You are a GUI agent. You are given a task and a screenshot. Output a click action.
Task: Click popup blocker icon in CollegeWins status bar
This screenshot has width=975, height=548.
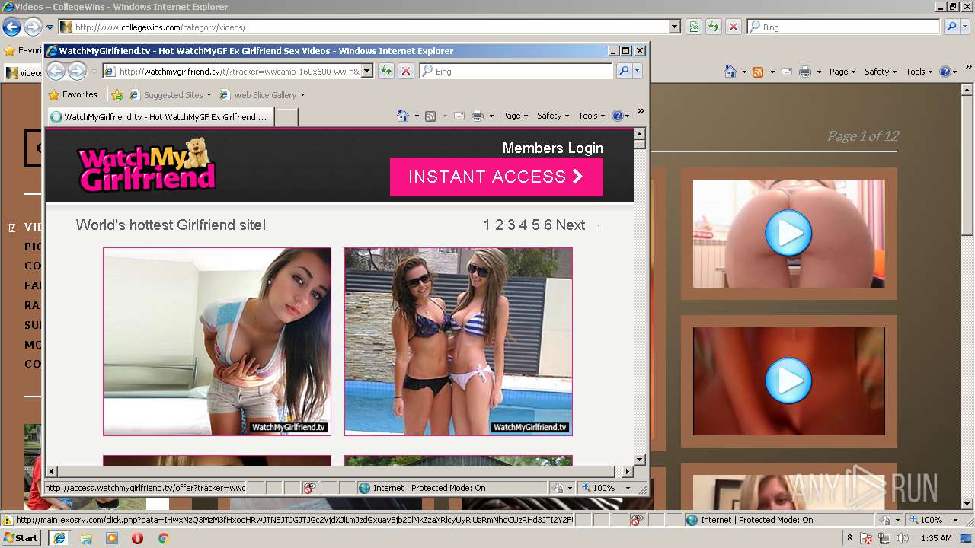point(637,520)
